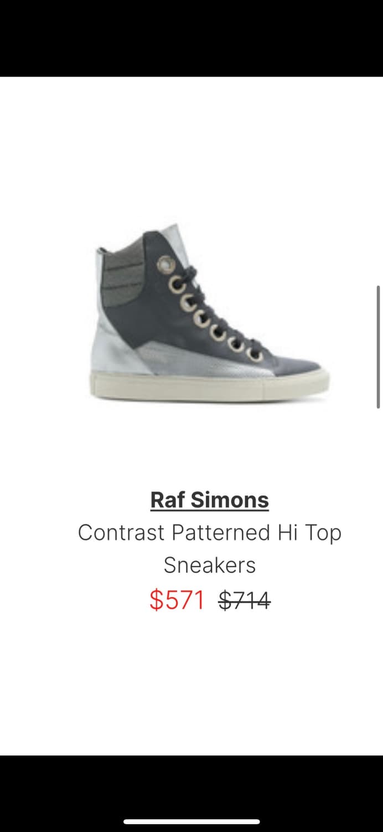Tap the white rubber sole of the sneaker
The image size is (383, 832).
tap(209, 387)
